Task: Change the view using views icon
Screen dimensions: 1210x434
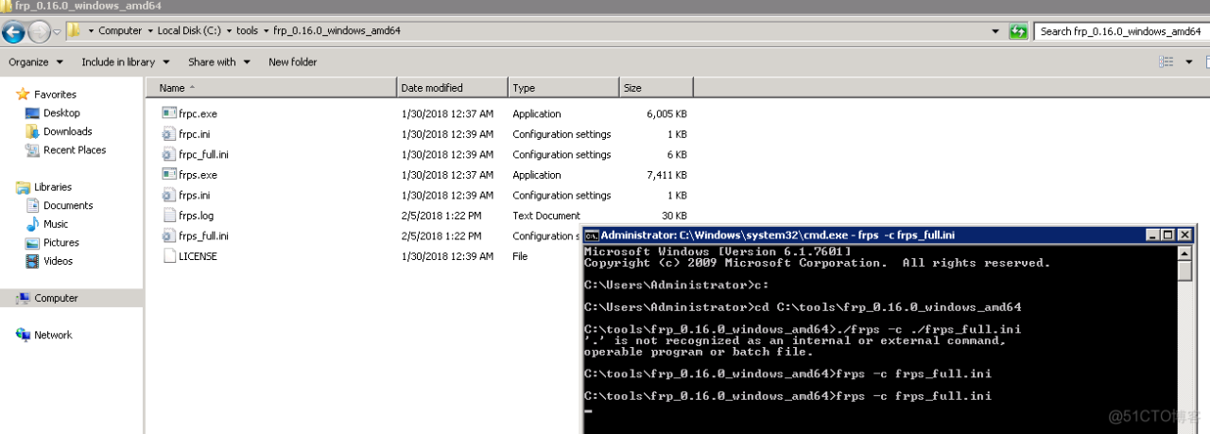Action: 1166,62
